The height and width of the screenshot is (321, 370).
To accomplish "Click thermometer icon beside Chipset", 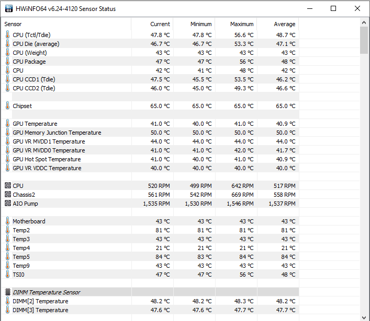I will (7, 106).
